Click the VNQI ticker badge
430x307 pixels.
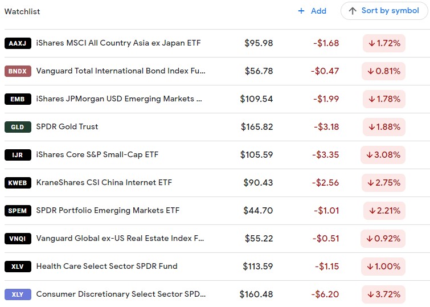click(x=18, y=239)
